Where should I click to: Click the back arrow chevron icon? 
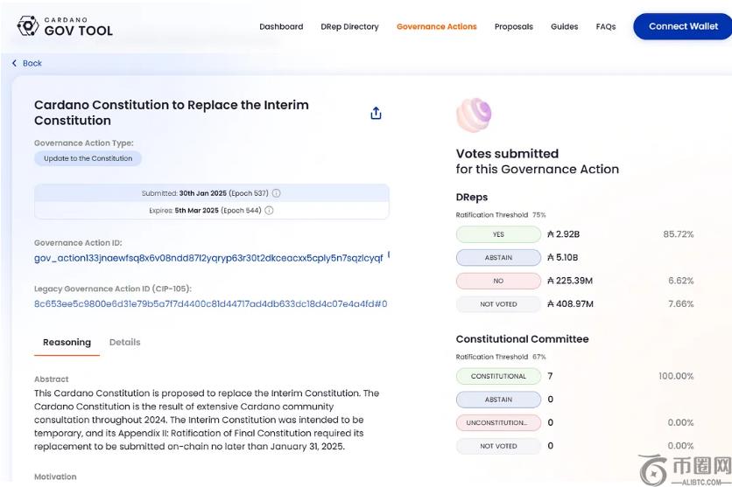pos(15,63)
